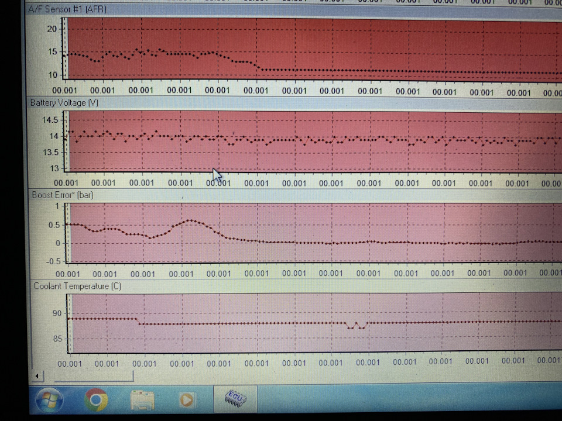Click the step drop in Coolant Temperature trace
The image size is (562, 421).
pyautogui.click(x=138, y=322)
